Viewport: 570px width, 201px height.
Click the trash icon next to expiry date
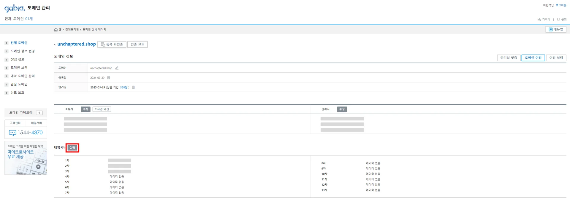(x=133, y=87)
